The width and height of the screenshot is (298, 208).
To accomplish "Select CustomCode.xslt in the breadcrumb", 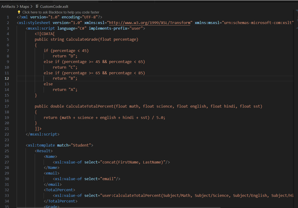I will (x=54, y=6).
